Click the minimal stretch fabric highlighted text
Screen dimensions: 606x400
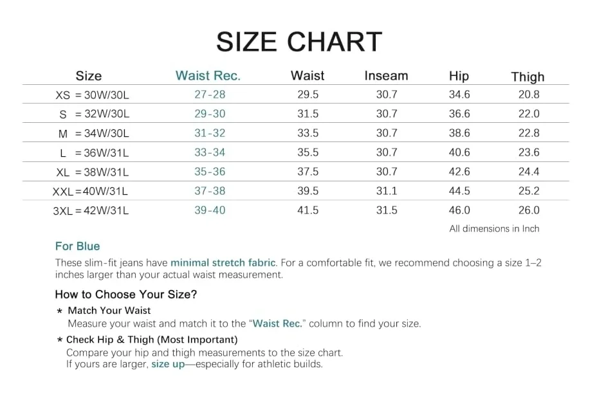(223, 263)
